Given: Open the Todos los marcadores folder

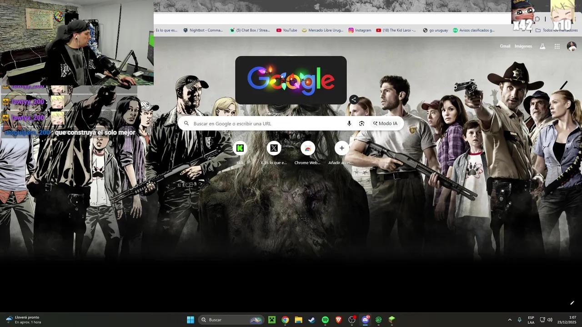Looking at the screenshot, I should coord(557,30).
